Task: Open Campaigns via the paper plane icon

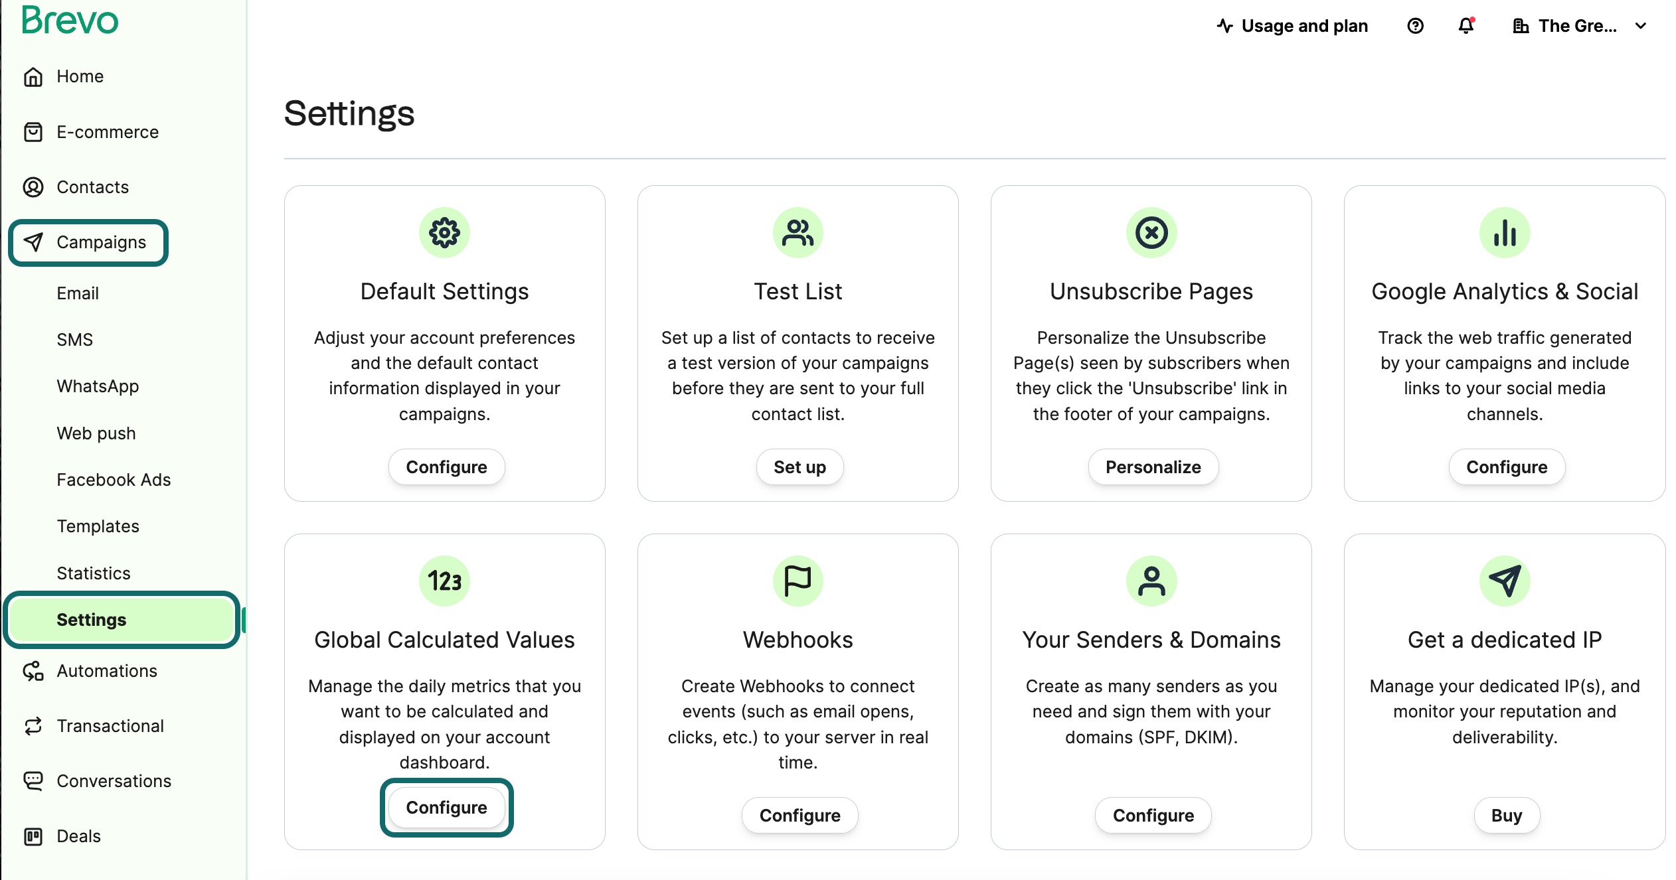Action: click(33, 242)
